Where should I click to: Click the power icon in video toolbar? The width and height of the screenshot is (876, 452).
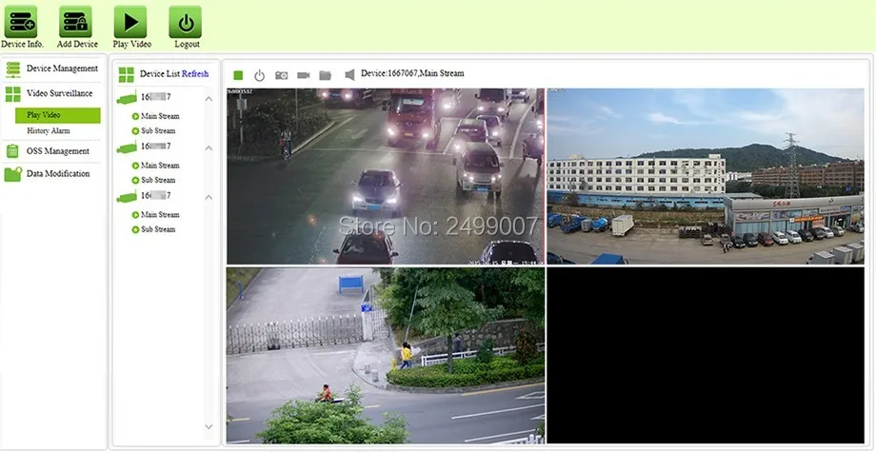259,75
